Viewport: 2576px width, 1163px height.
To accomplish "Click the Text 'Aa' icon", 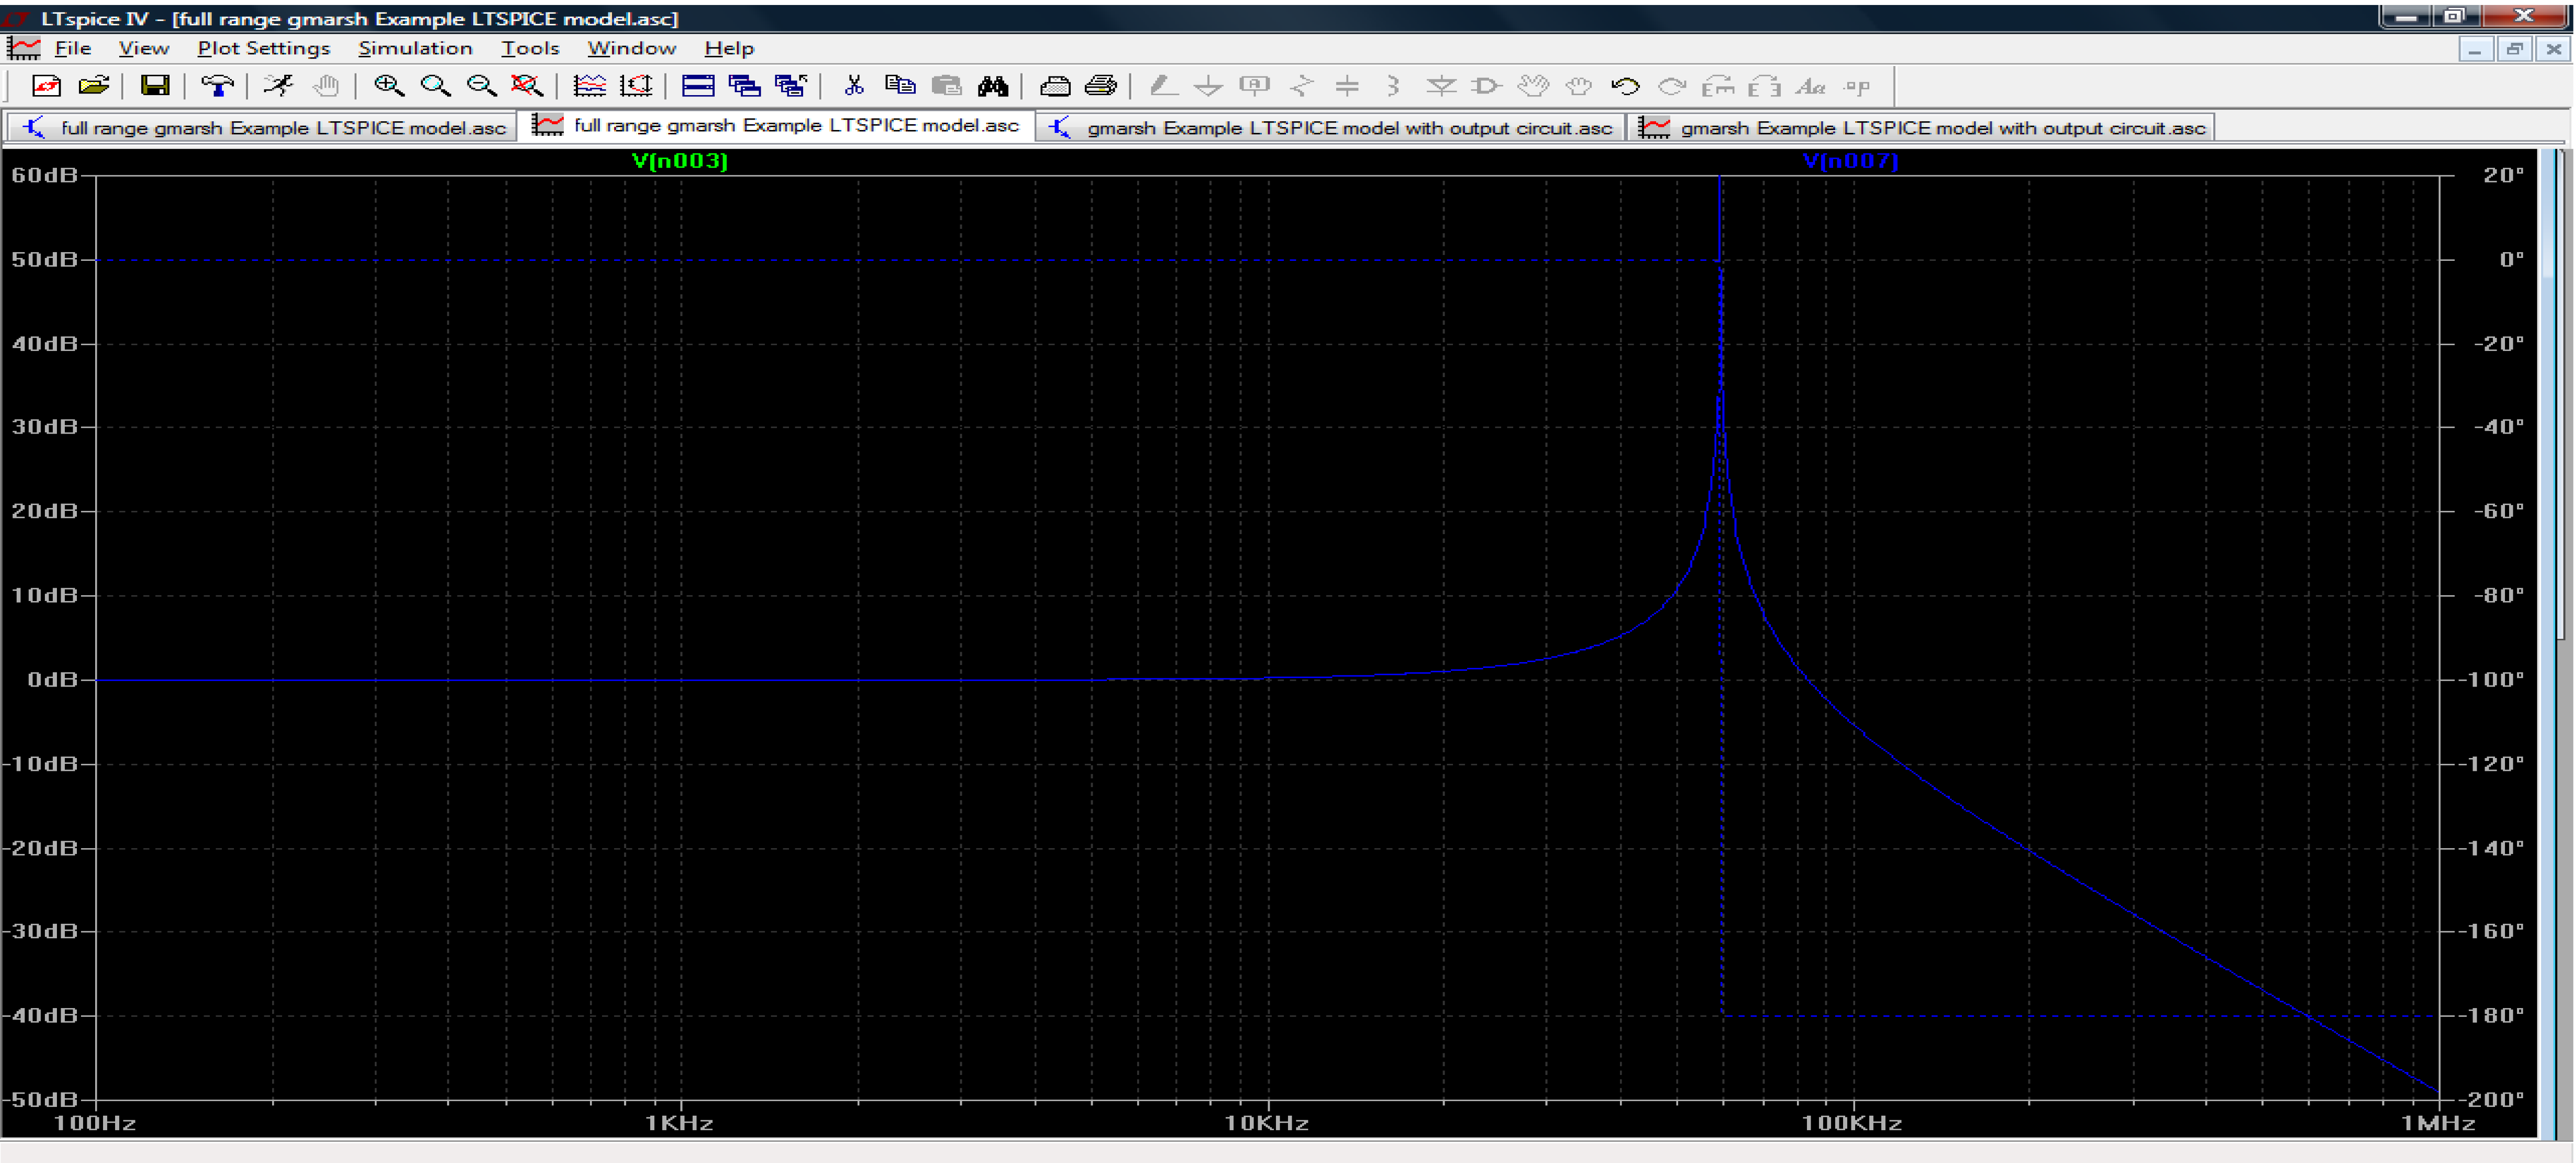I will (x=1811, y=86).
